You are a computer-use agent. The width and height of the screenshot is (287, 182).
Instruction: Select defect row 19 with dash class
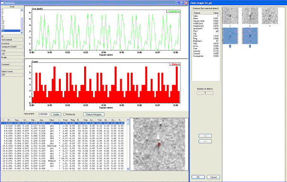pyautogui.click(x=63, y=169)
